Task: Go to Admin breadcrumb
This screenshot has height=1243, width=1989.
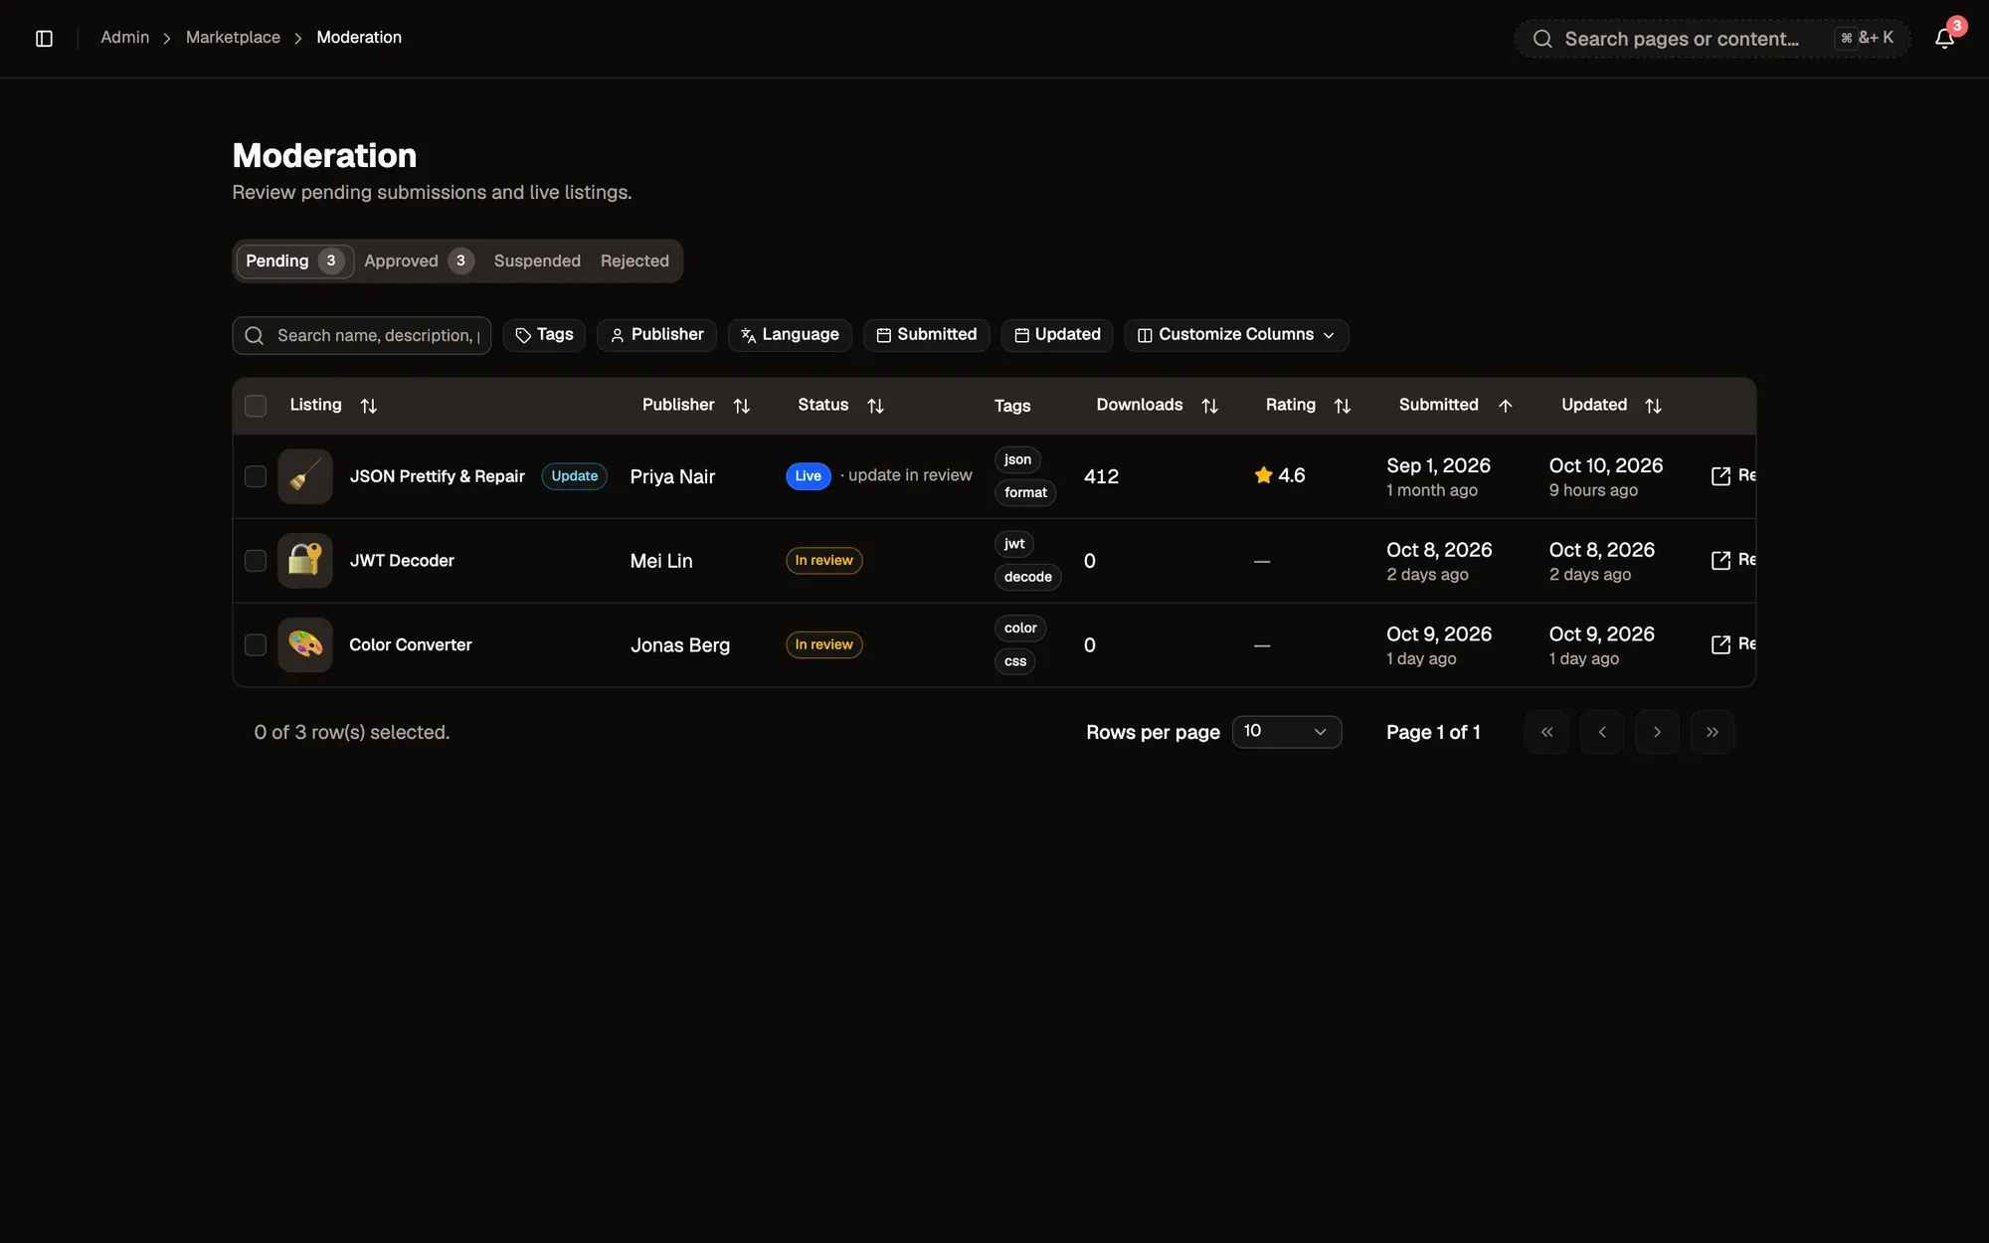Action: [125, 38]
